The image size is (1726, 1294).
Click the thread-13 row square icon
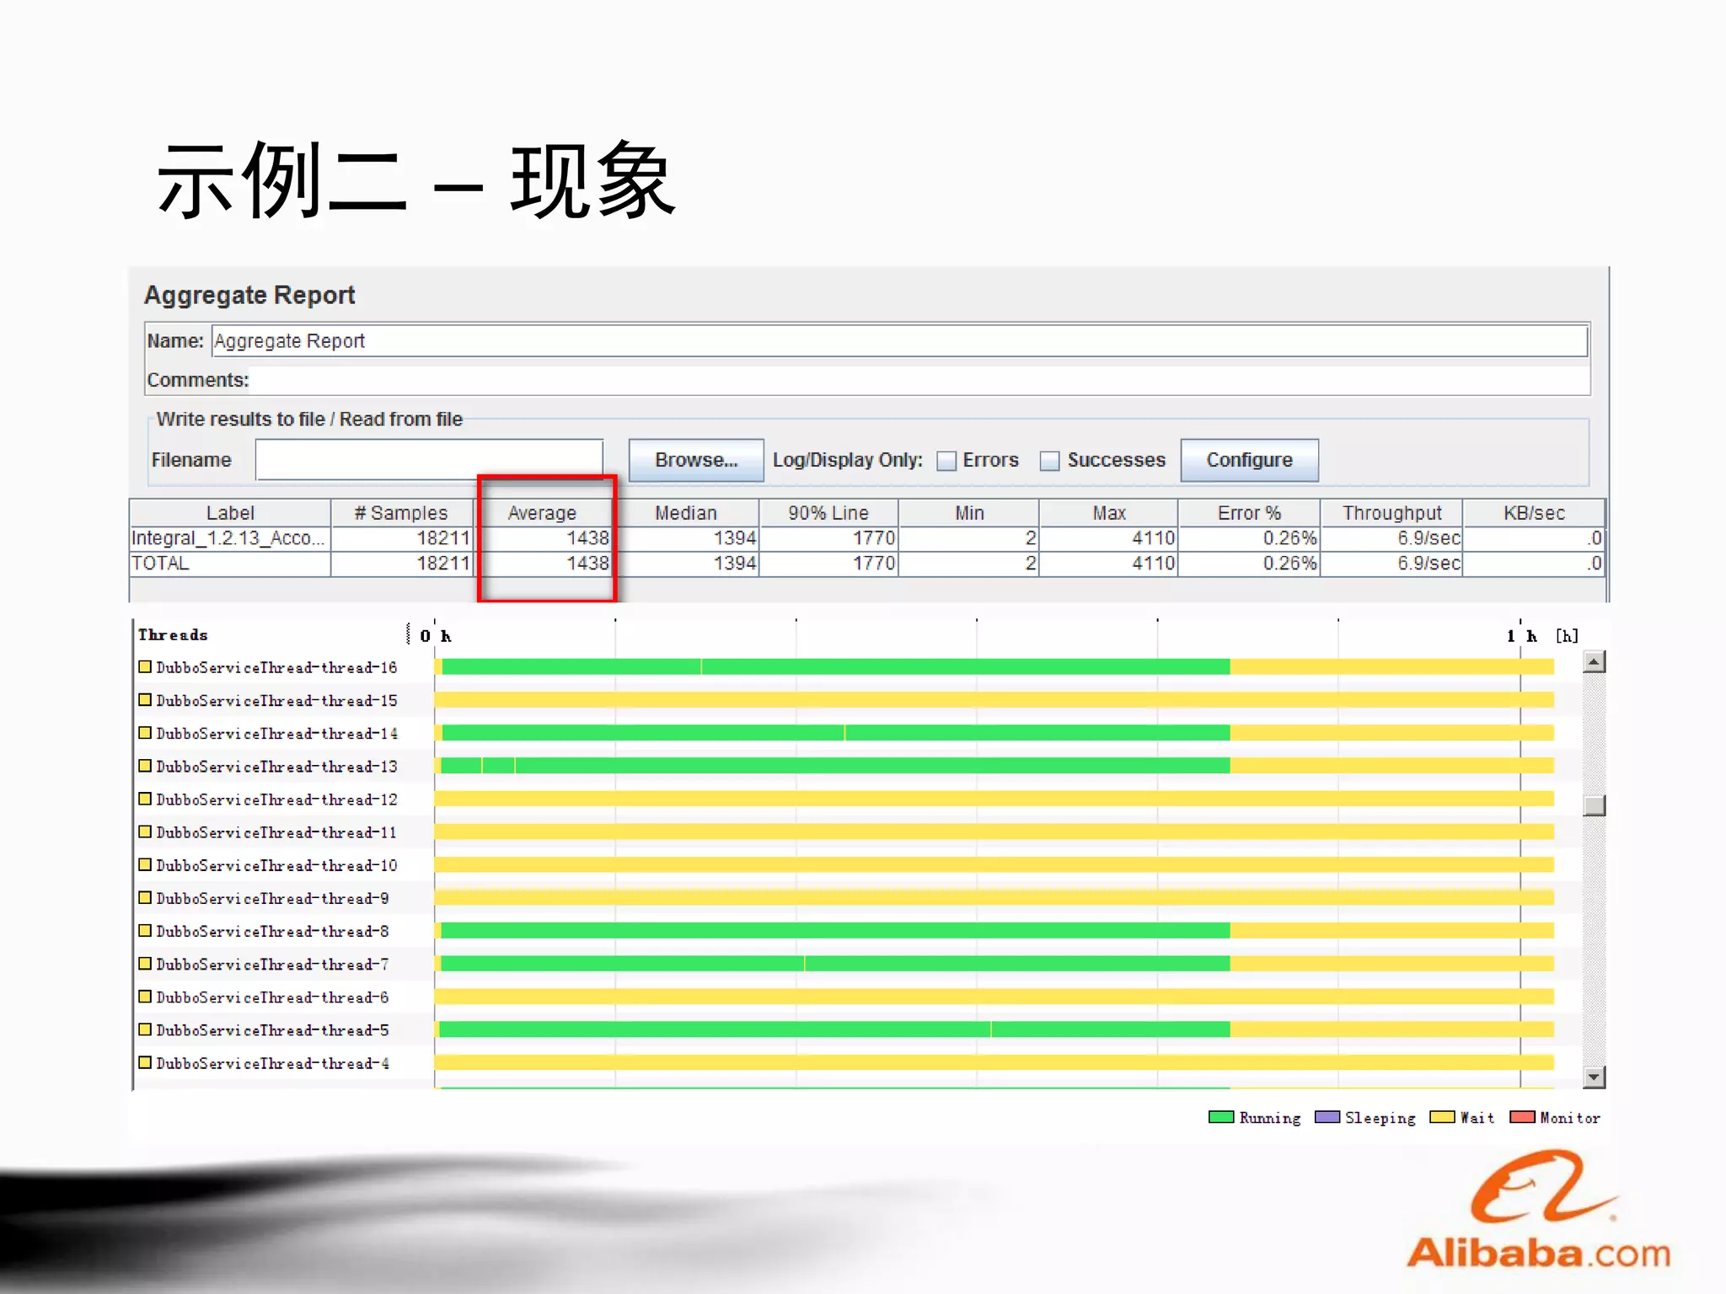click(145, 766)
